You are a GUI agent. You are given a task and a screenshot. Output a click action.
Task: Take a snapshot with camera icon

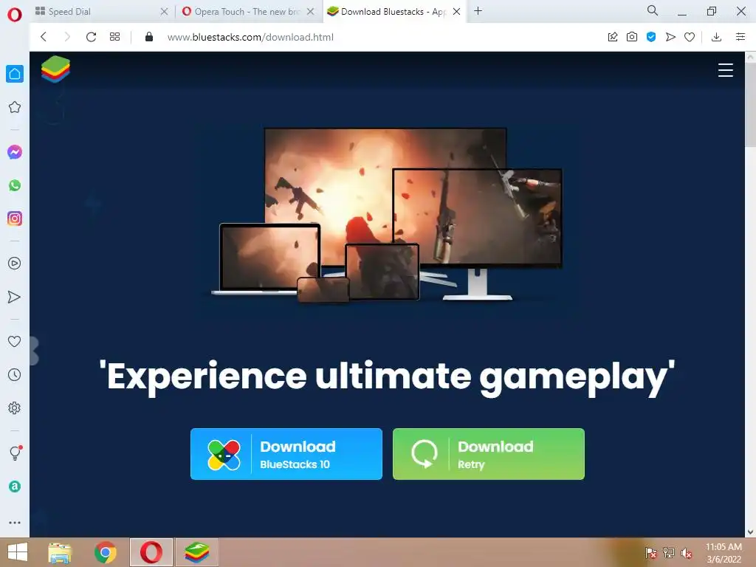632,37
